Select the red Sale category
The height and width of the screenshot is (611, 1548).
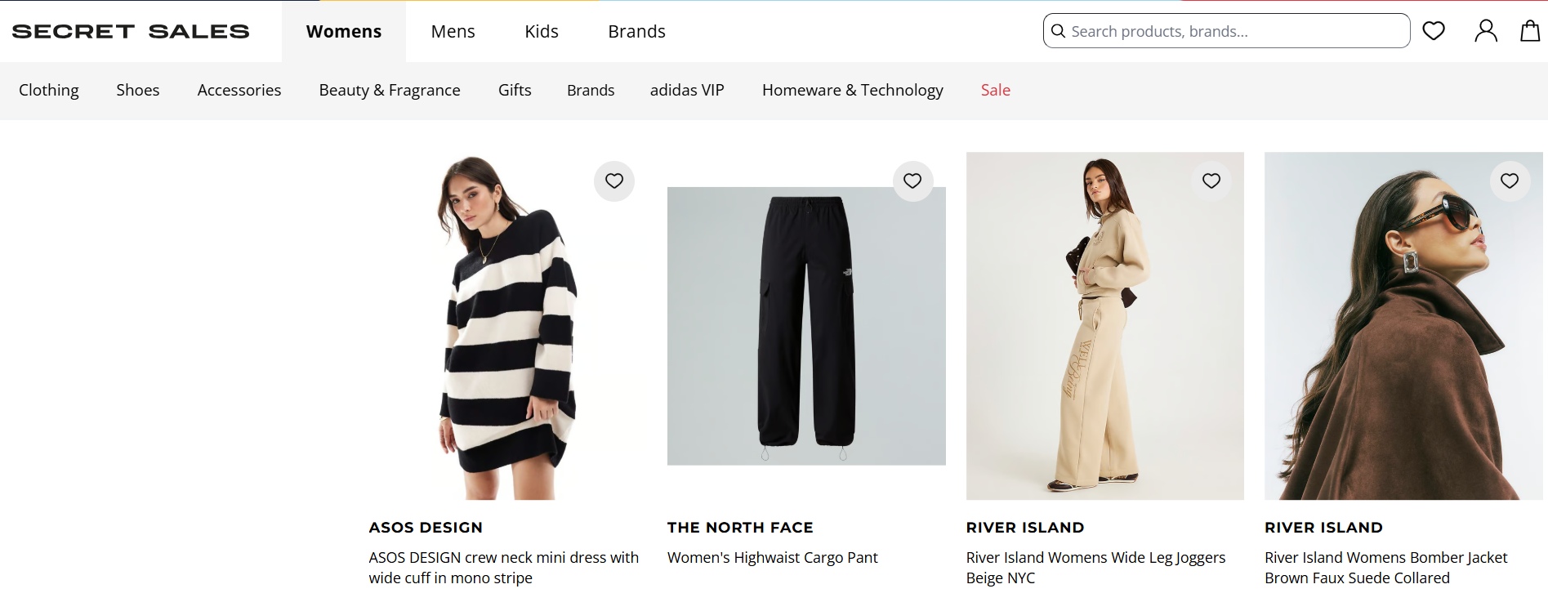tap(995, 90)
